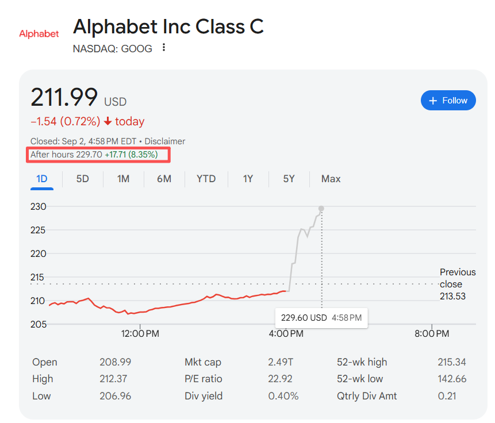
Task: Click the highlighted After hours price line
Action: (99, 155)
